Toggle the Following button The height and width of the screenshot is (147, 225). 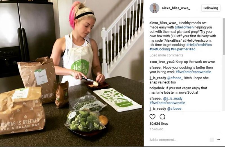click(x=211, y=8)
